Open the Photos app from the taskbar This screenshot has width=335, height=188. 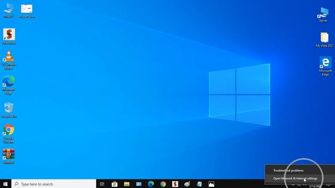pos(211,184)
